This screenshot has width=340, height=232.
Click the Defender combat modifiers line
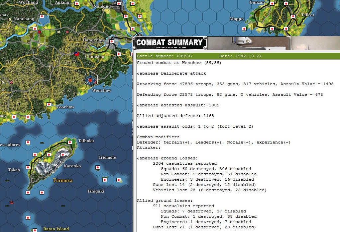214,142
